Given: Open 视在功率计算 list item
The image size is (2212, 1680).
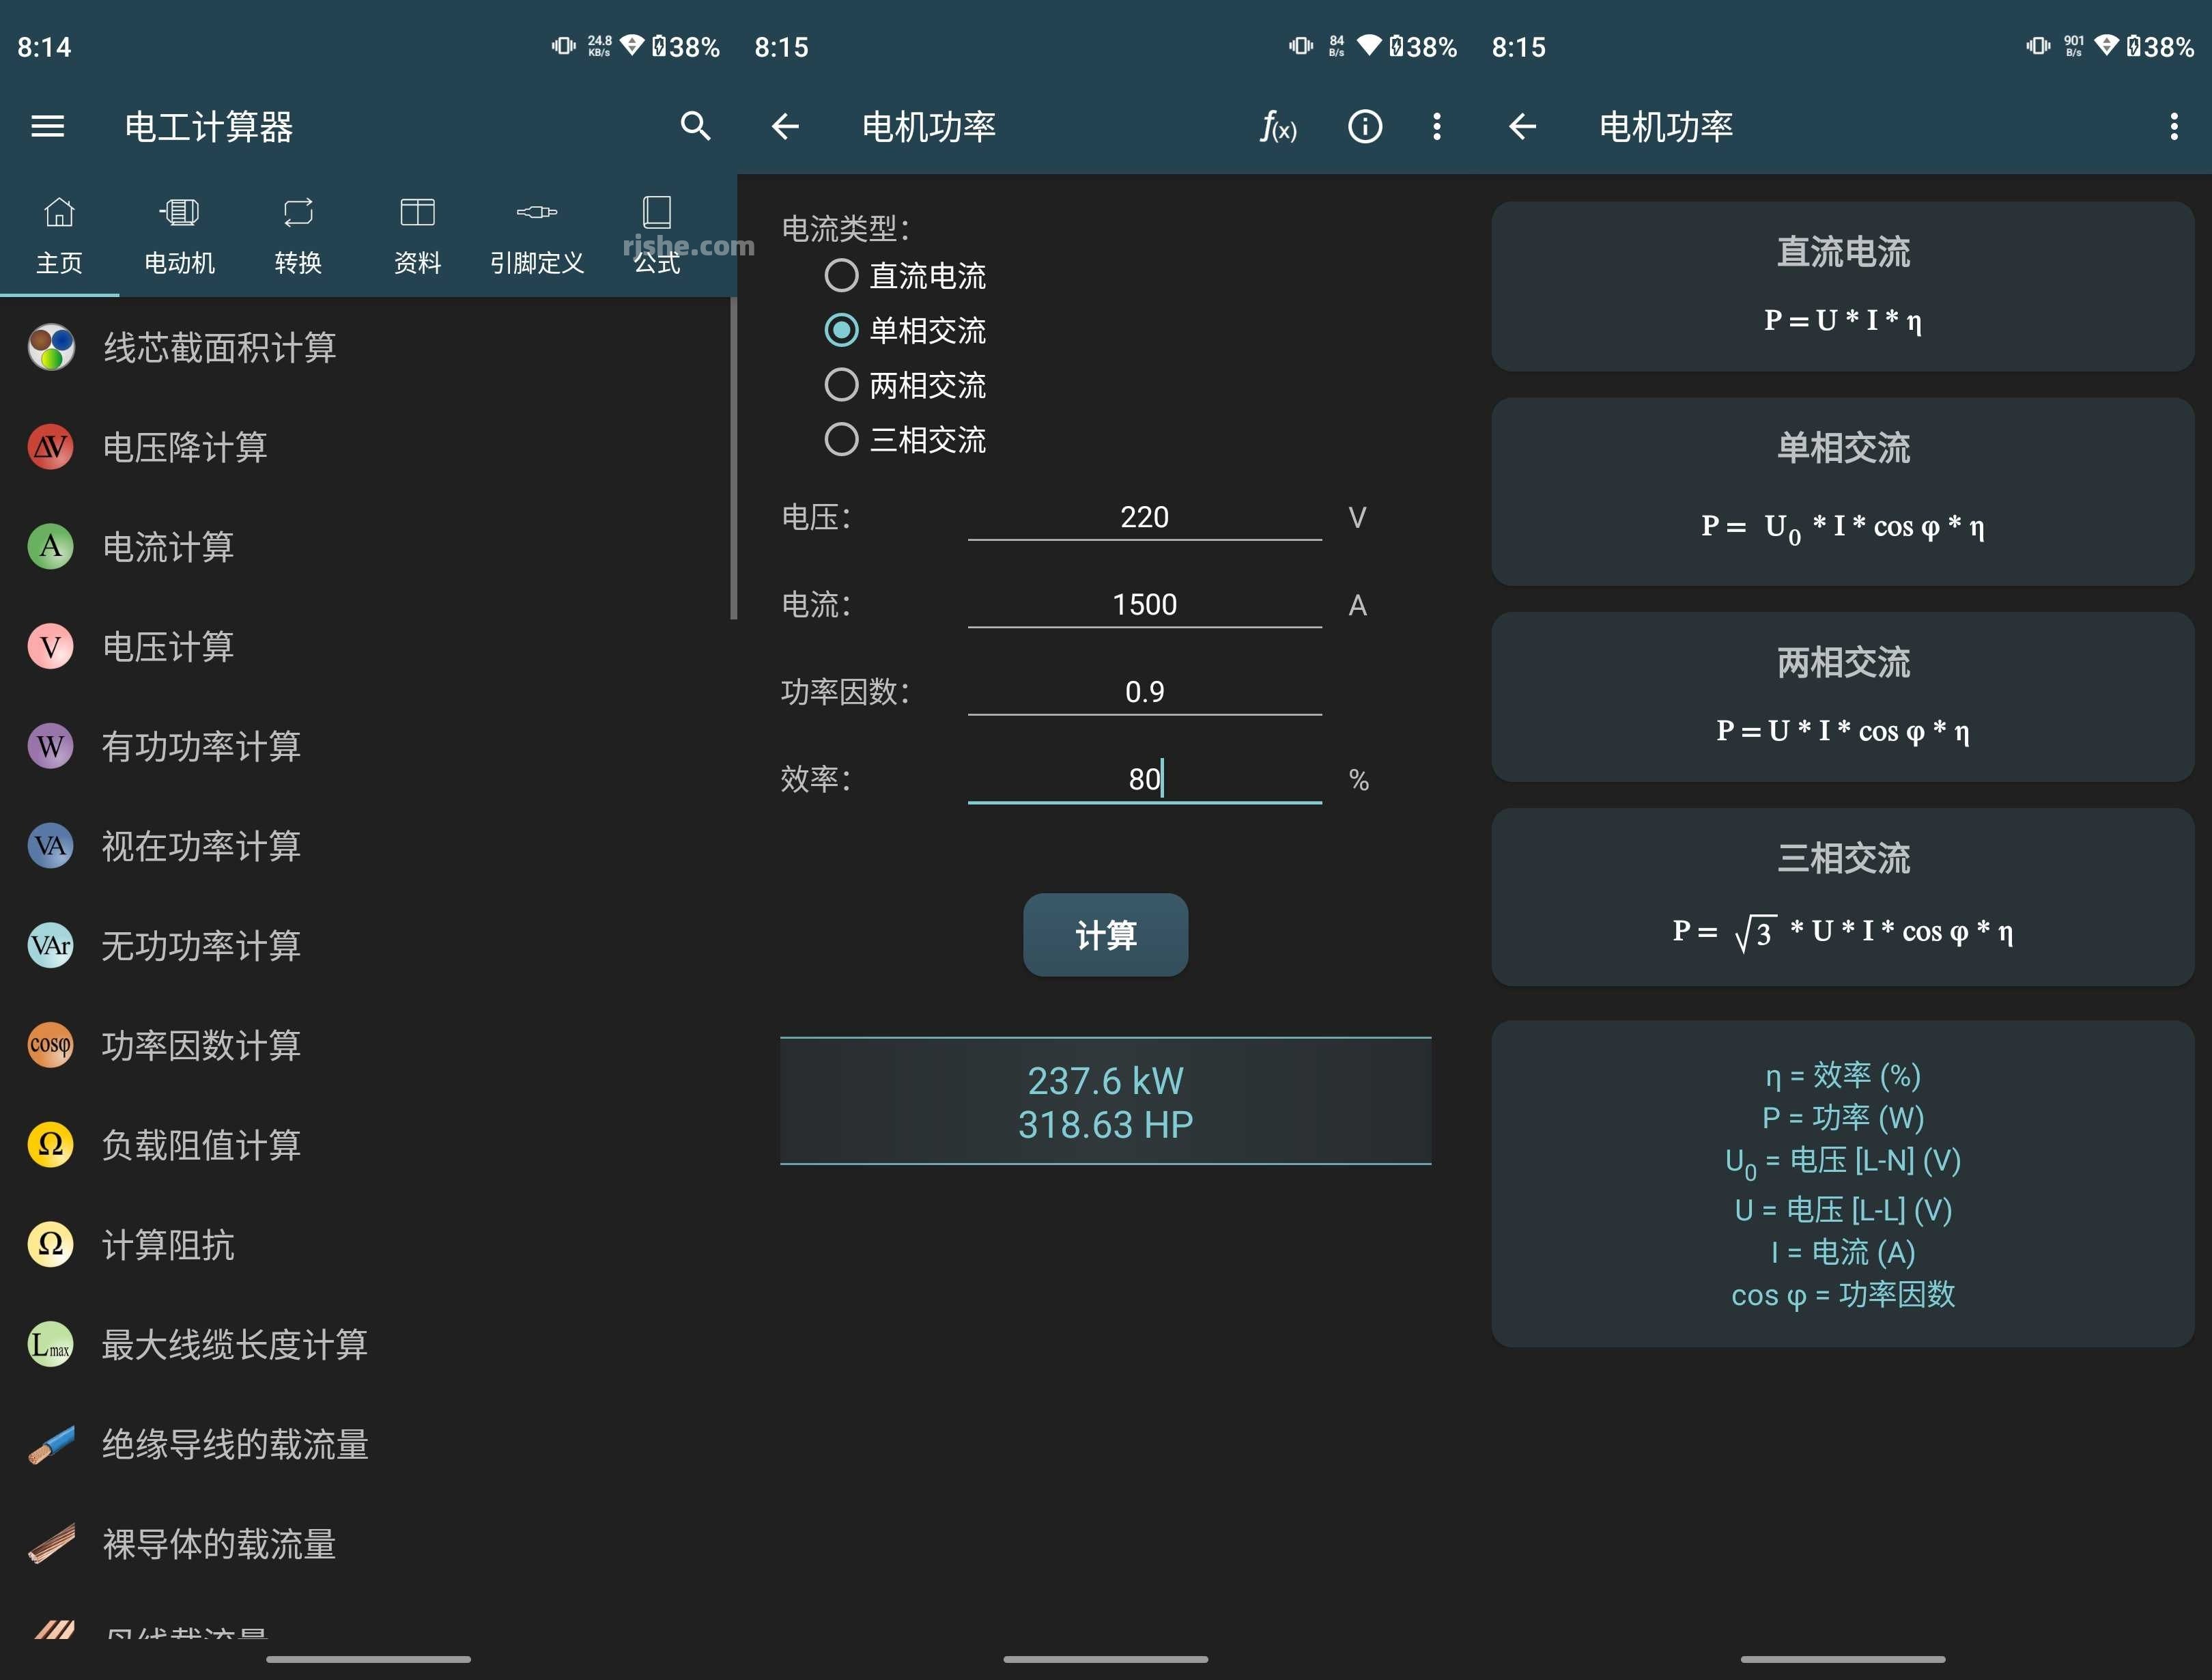Looking at the screenshot, I should (x=365, y=845).
